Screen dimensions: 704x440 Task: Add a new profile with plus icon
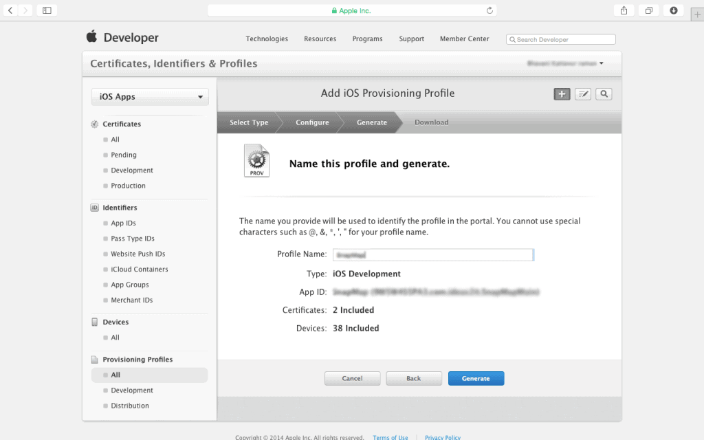pyautogui.click(x=562, y=93)
